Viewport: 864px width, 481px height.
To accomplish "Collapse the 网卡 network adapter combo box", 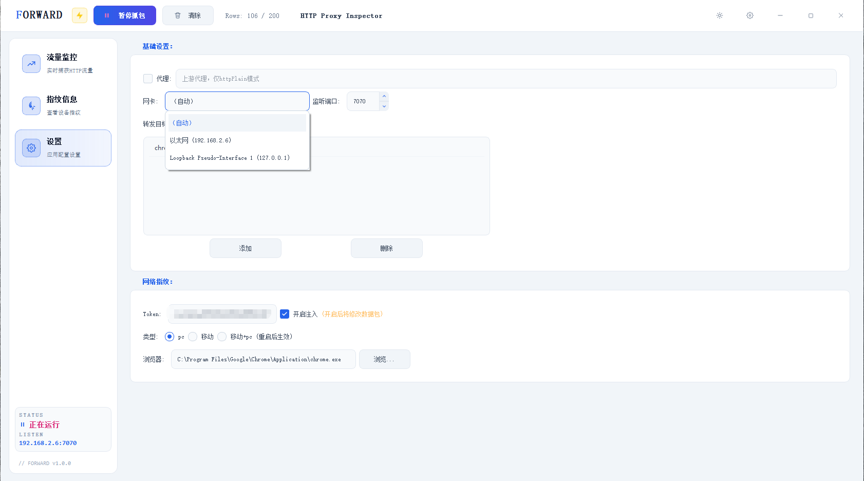I will 237,101.
